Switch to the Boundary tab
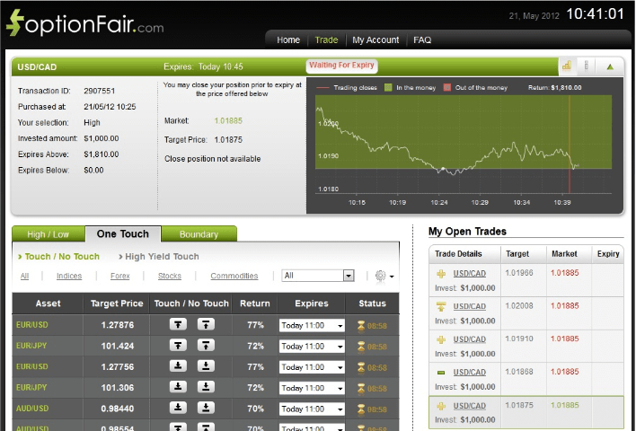 click(x=199, y=234)
